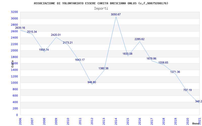Viewport: 202px width, 126px height.
Task: Click the 1678.86 data label
Action: click(151, 59)
